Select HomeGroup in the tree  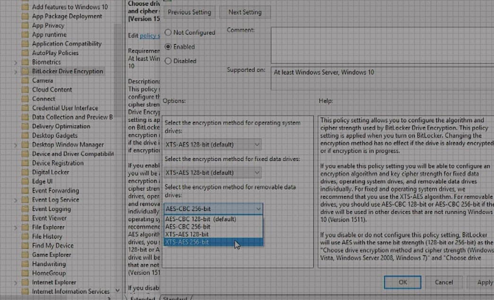click(49, 273)
